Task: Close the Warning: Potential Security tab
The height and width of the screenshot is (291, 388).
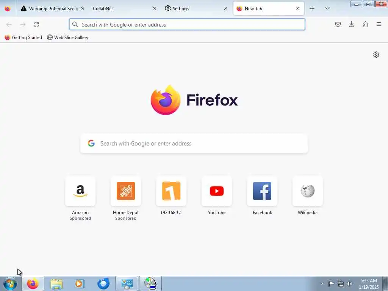Action: [82, 8]
